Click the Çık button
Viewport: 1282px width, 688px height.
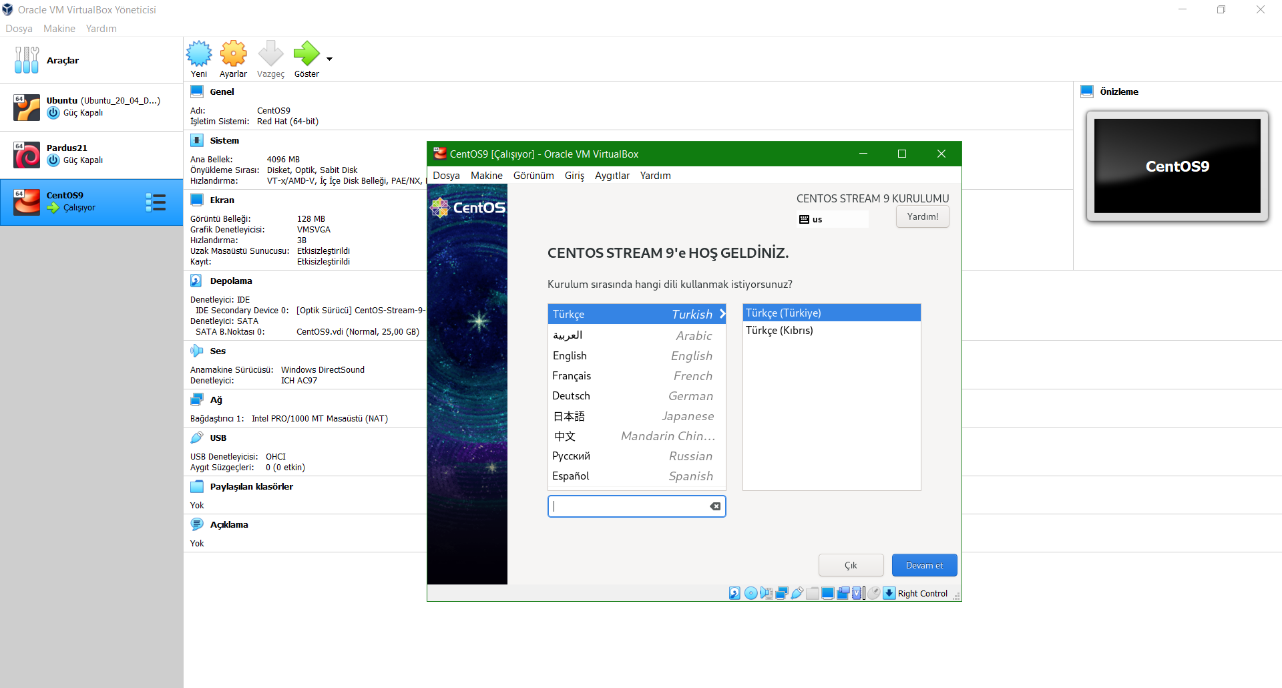tap(851, 565)
